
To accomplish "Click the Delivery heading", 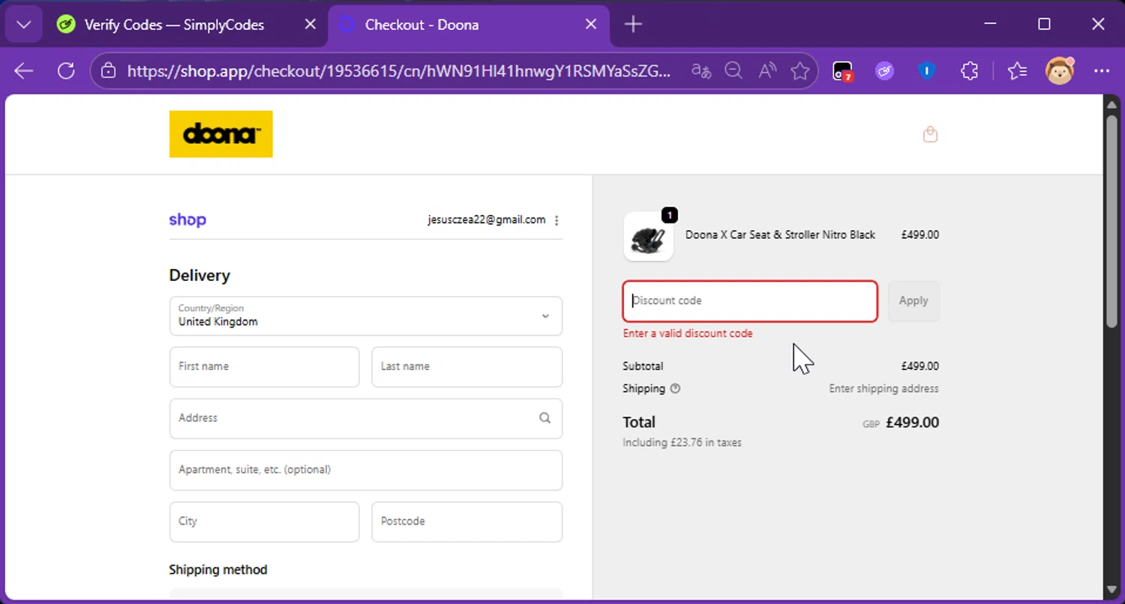I will (199, 276).
